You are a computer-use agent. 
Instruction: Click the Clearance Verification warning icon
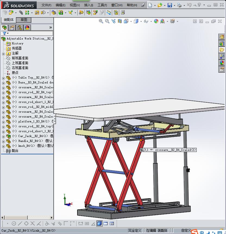pyautogui.click(x=116, y=12)
